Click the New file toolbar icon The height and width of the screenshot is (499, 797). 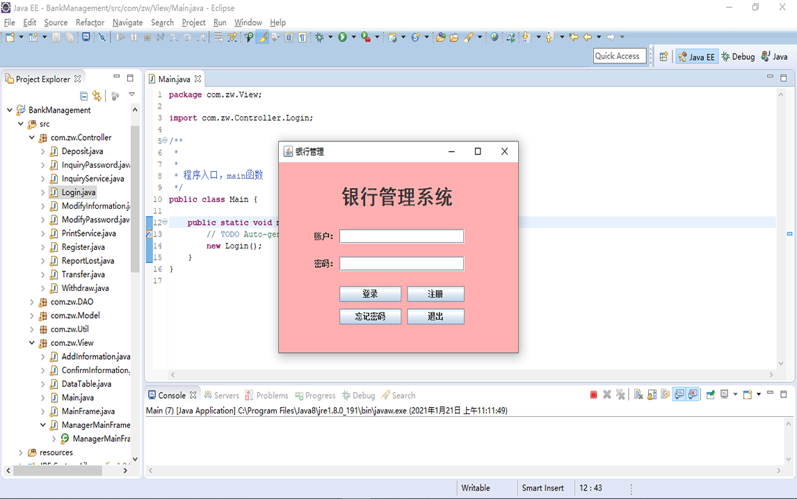10,37
